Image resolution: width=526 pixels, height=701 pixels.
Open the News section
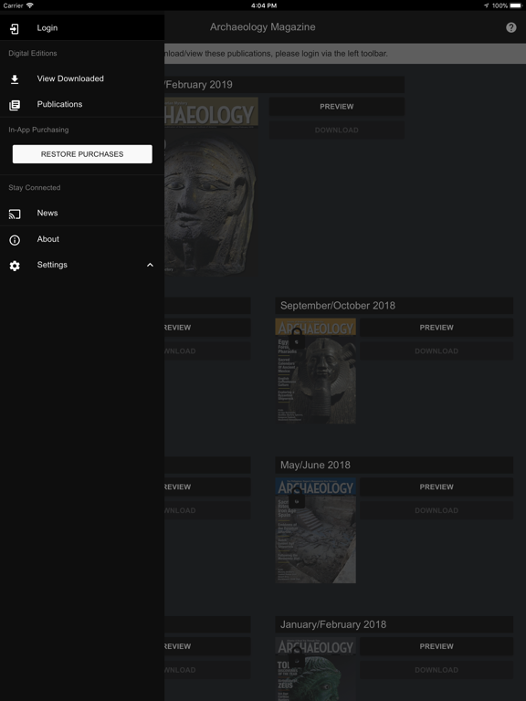click(82, 213)
